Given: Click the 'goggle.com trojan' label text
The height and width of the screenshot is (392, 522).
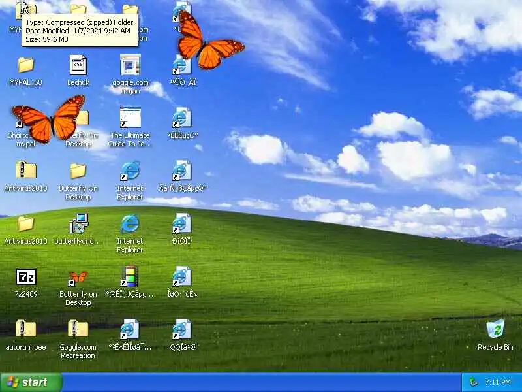Looking at the screenshot, I should [130, 86].
